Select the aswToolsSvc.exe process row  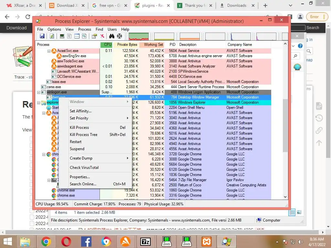coord(153,61)
